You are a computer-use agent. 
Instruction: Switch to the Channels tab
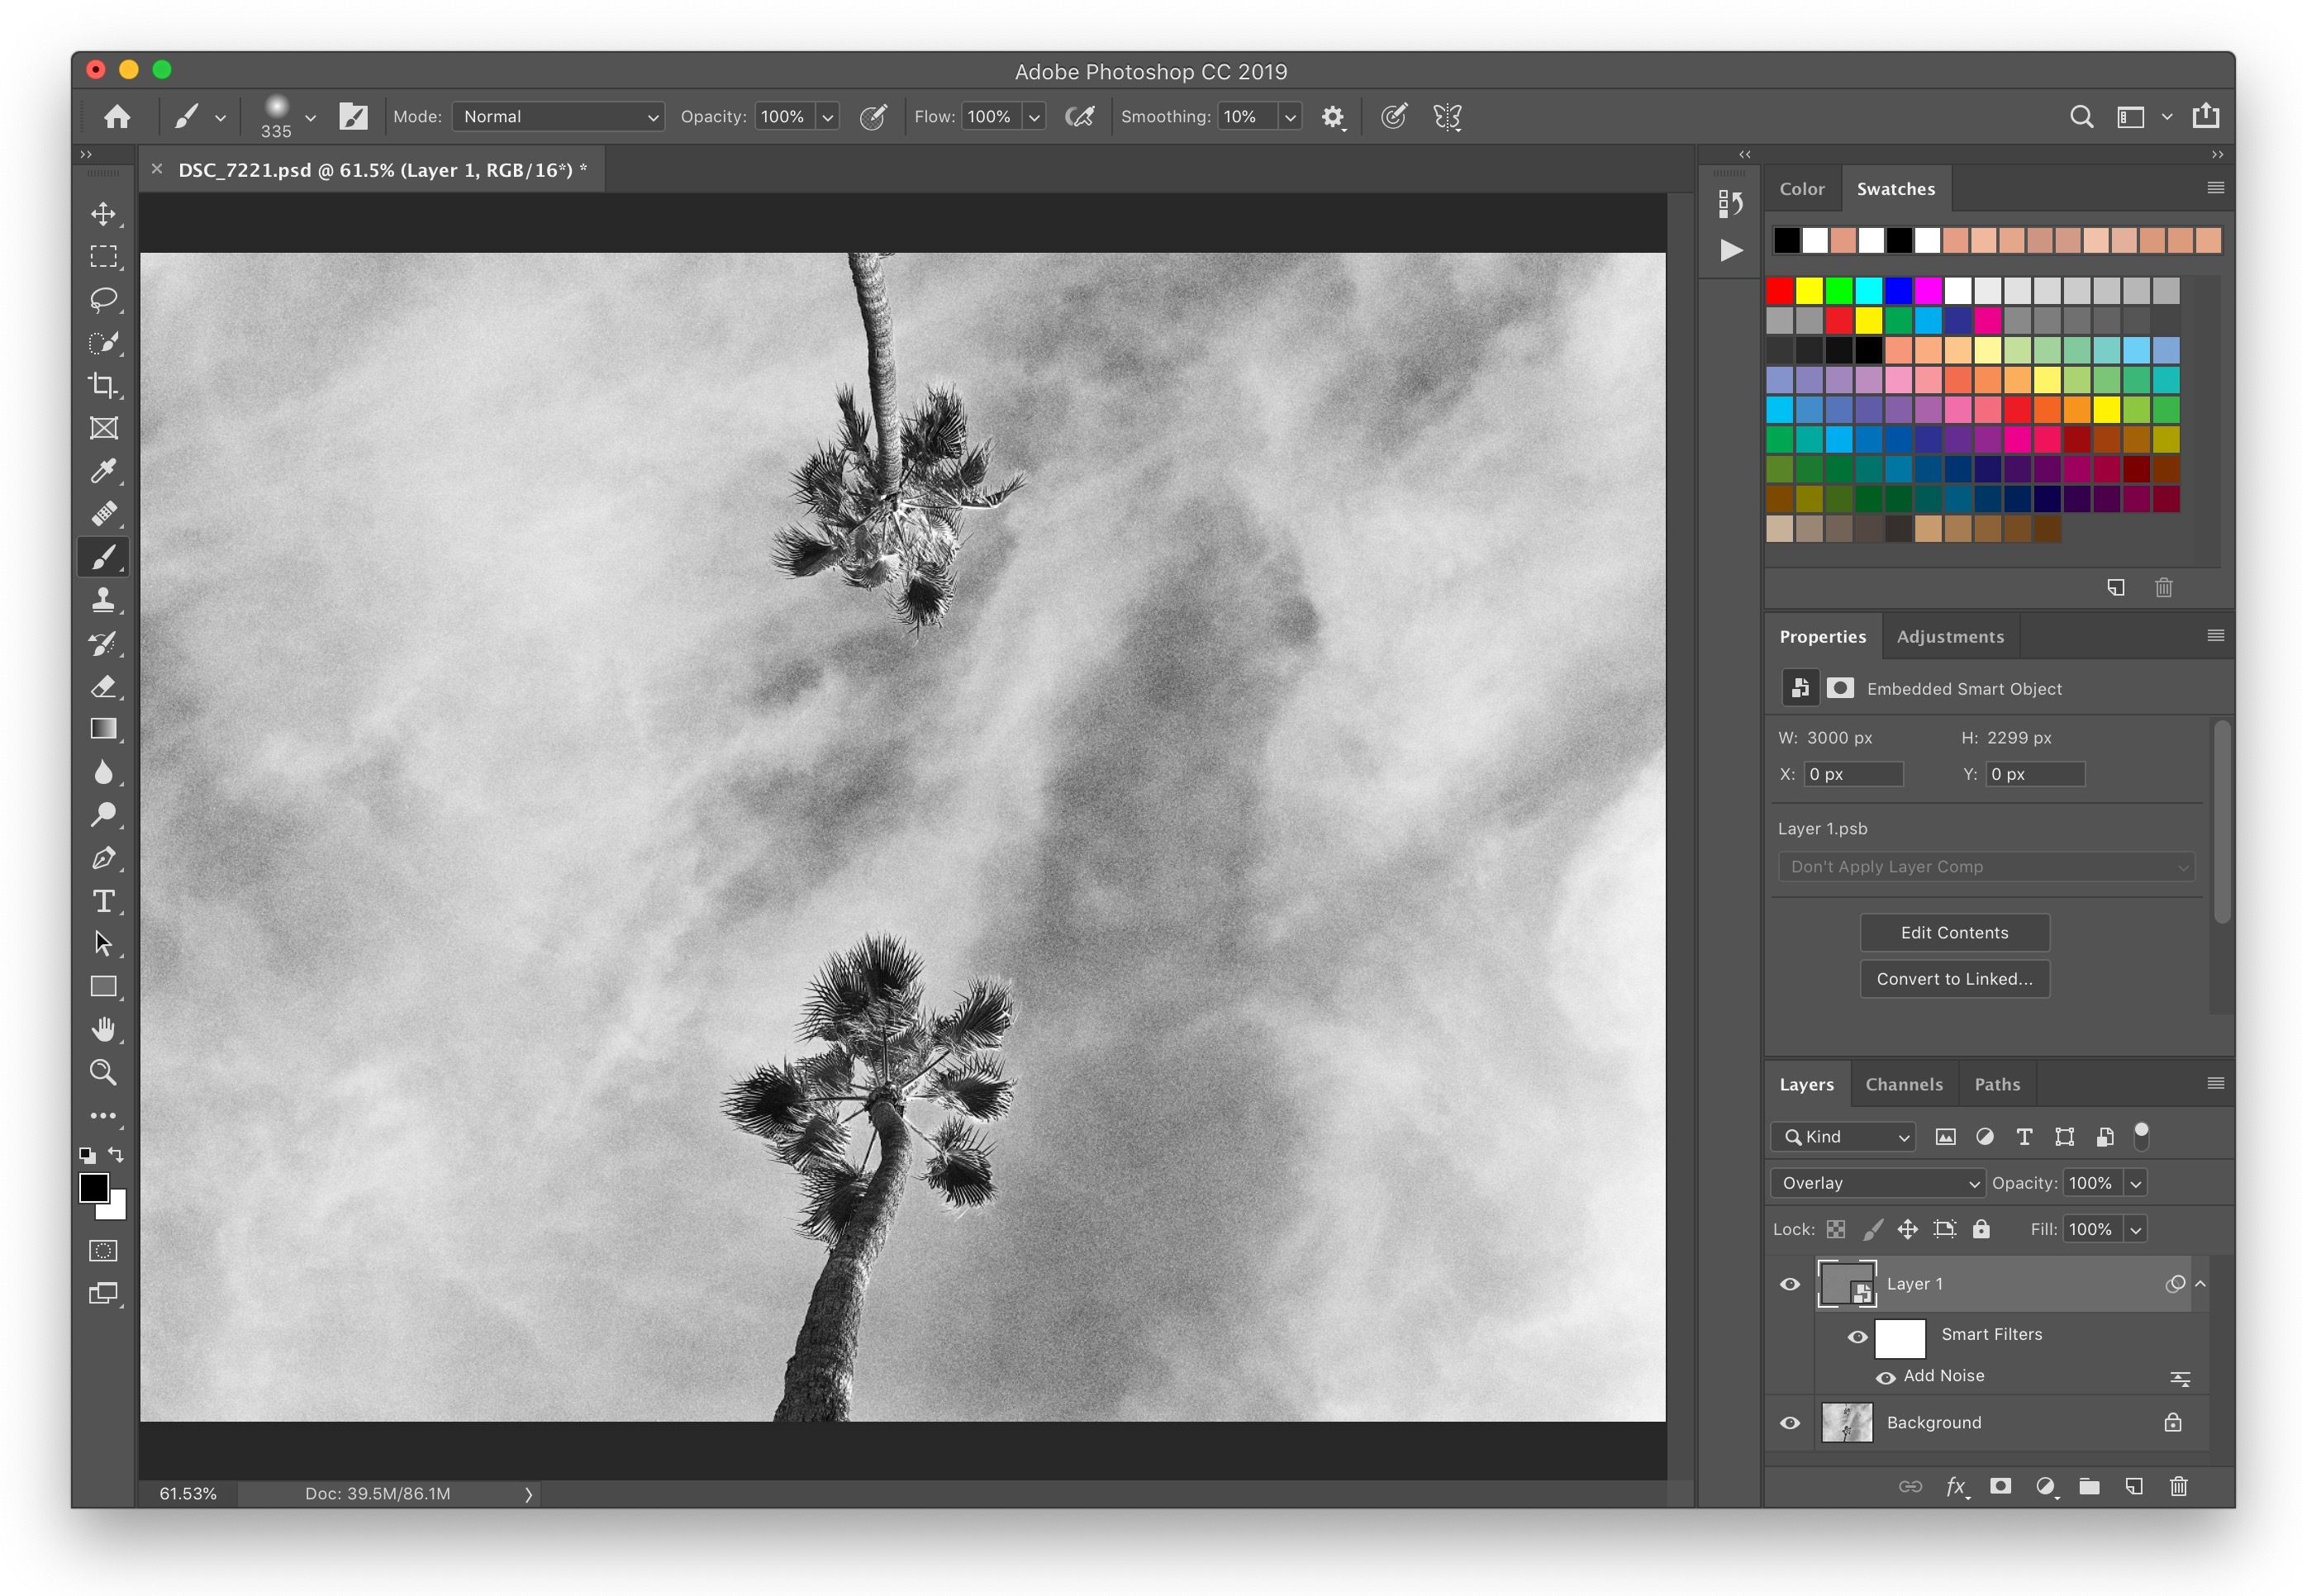point(1903,1084)
